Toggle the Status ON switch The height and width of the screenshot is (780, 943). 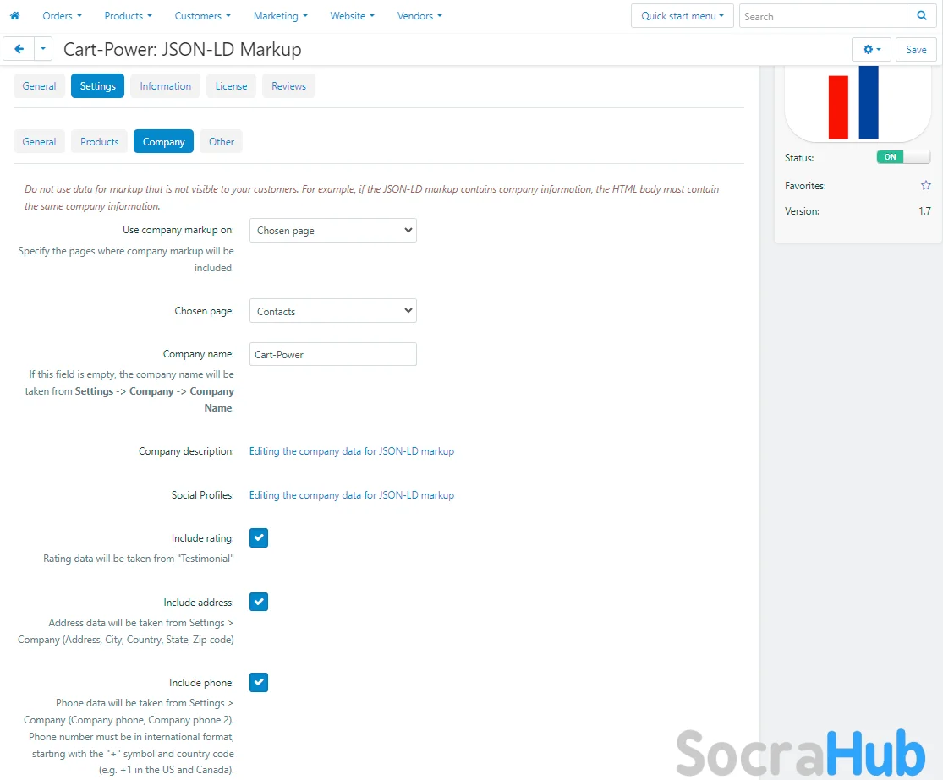point(902,157)
